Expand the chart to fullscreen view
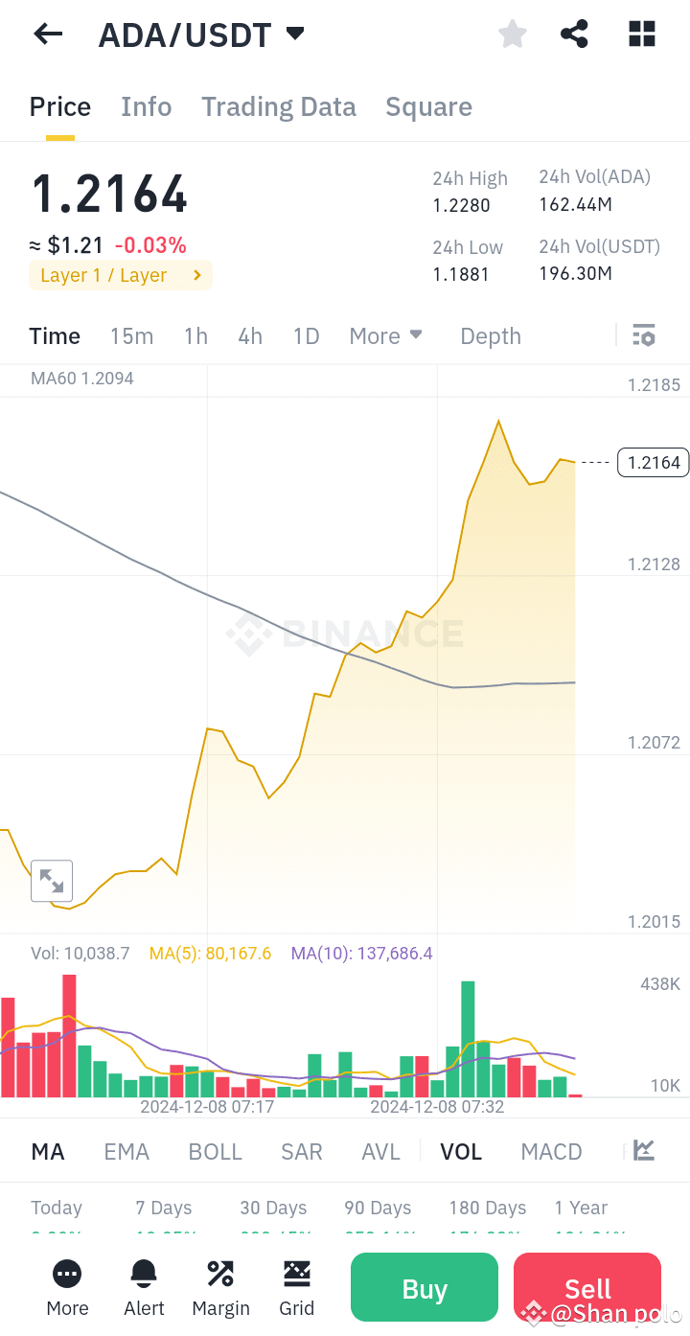 pos(52,880)
